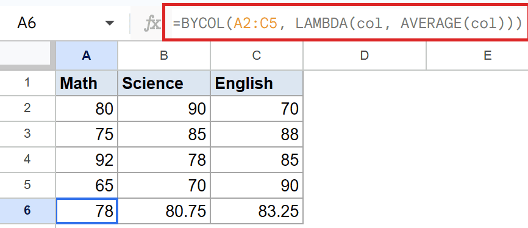Select row 4 header
The image size is (528, 228).
pyautogui.click(x=27, y=160)
